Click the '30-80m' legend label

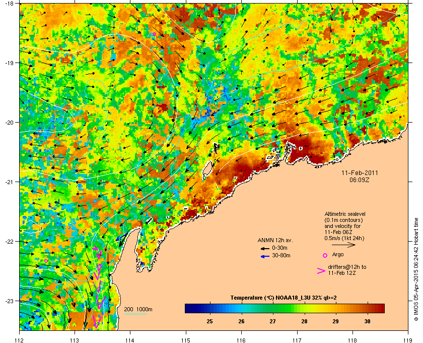(x=281, y=255)
